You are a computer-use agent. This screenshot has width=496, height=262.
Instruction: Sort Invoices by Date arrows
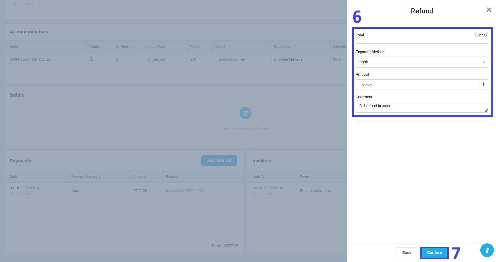click(x=263, y=177)
